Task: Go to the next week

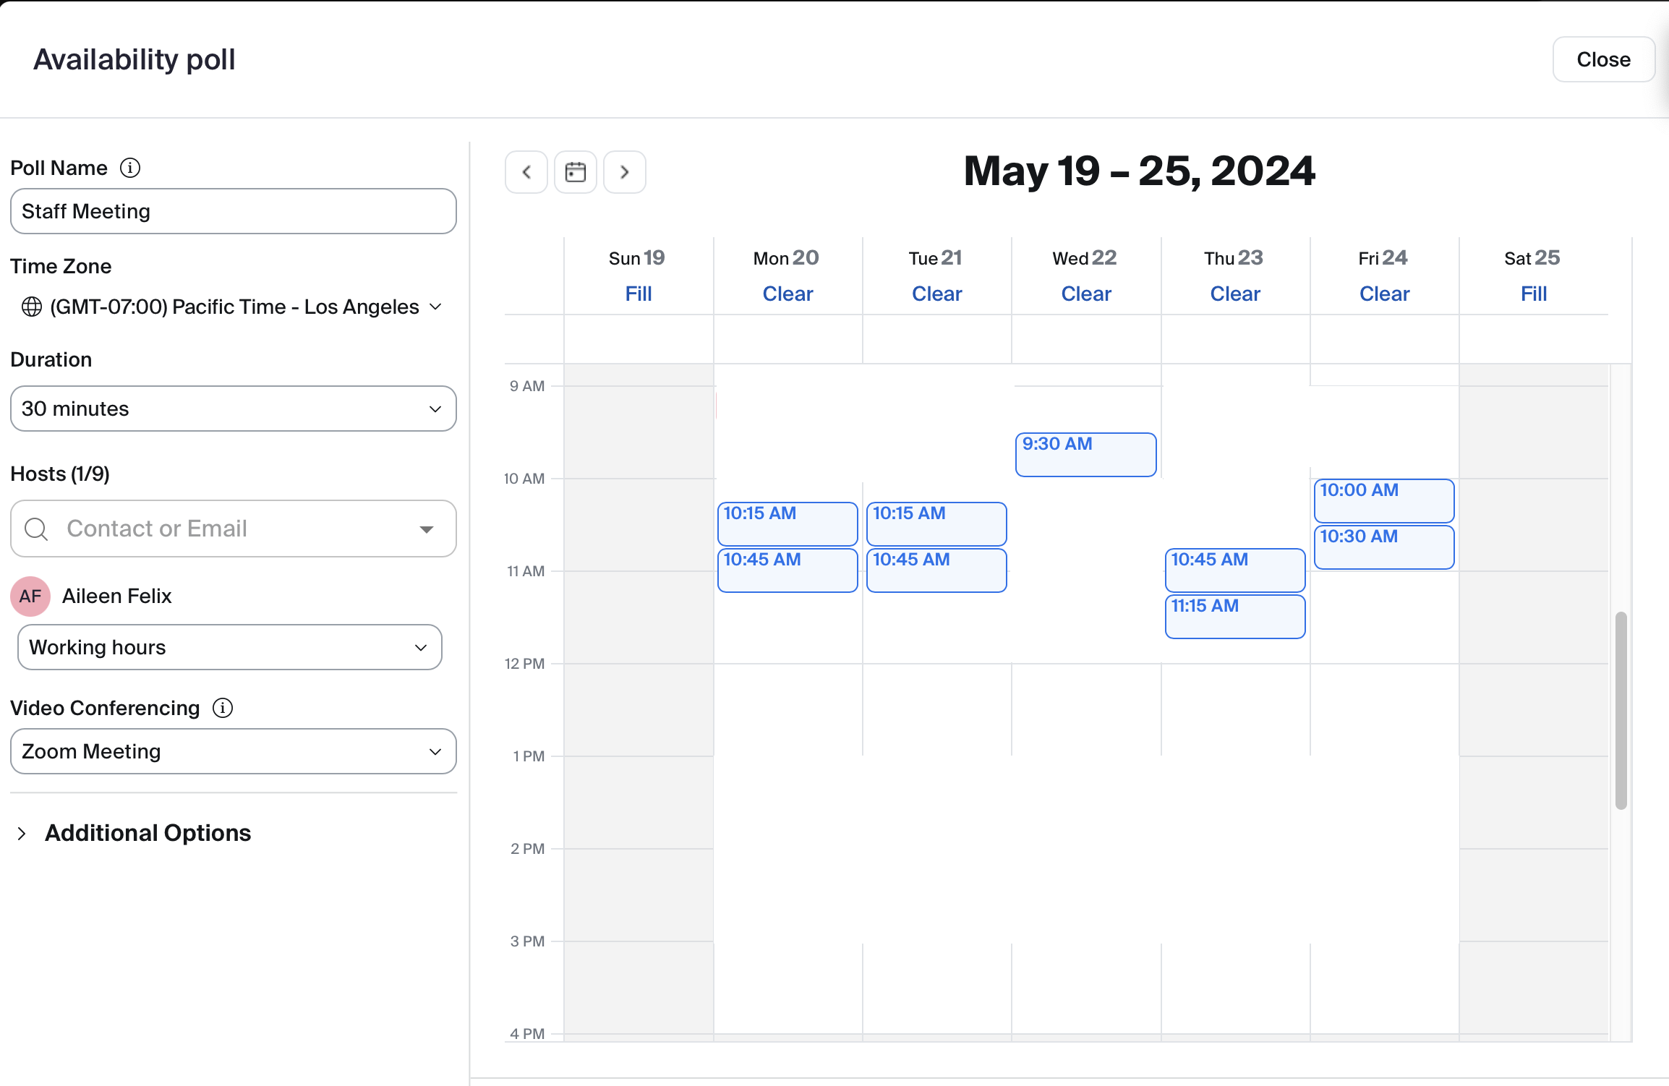Action: pos(625,172)
